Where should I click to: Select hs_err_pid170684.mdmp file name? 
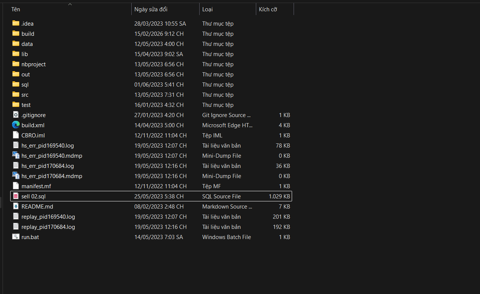point(52,176)
